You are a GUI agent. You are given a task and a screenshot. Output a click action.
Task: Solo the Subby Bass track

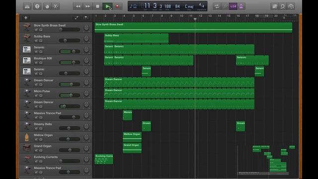(x=41, y=41)
